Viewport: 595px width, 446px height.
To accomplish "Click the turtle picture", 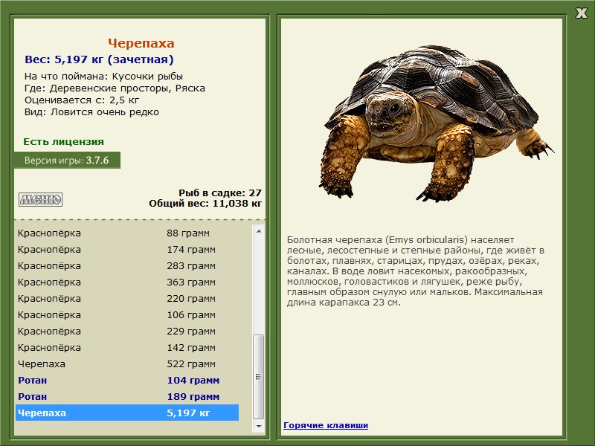I will click(x=436, y=123).
